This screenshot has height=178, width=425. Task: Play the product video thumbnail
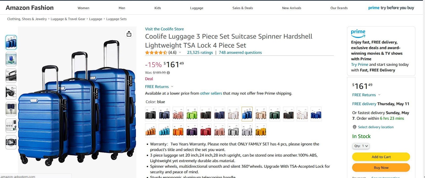pos(11,142)
